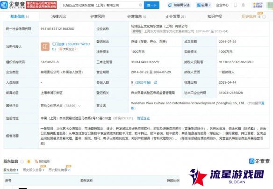This screenshot has width=273, height=189.
Task: Click the 江 avatar icon of the legal representative
Action: [x=45, y=46]
